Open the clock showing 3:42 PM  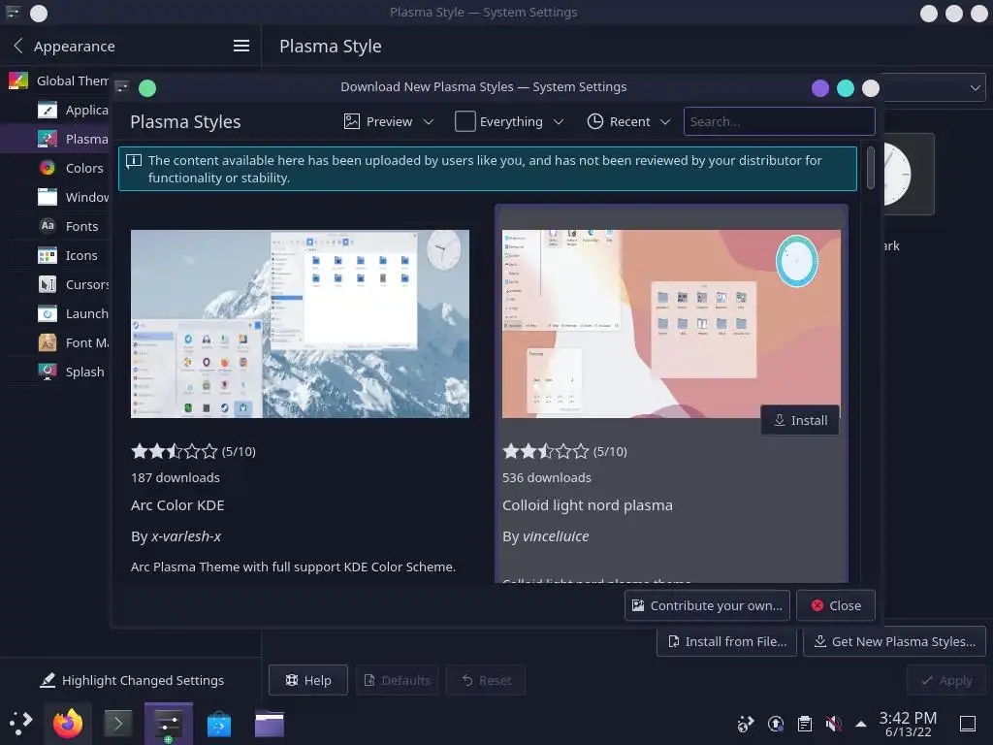pos(908,724)
